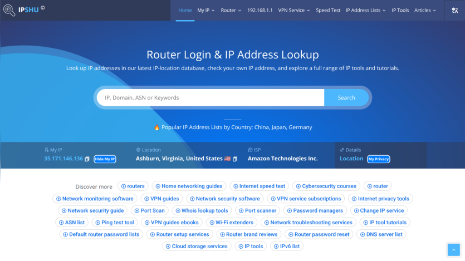Image resolution: width=465 pixels, height=261 pixels.
Task: Select the 'routers' discover tag
Action: click(133, 186)
